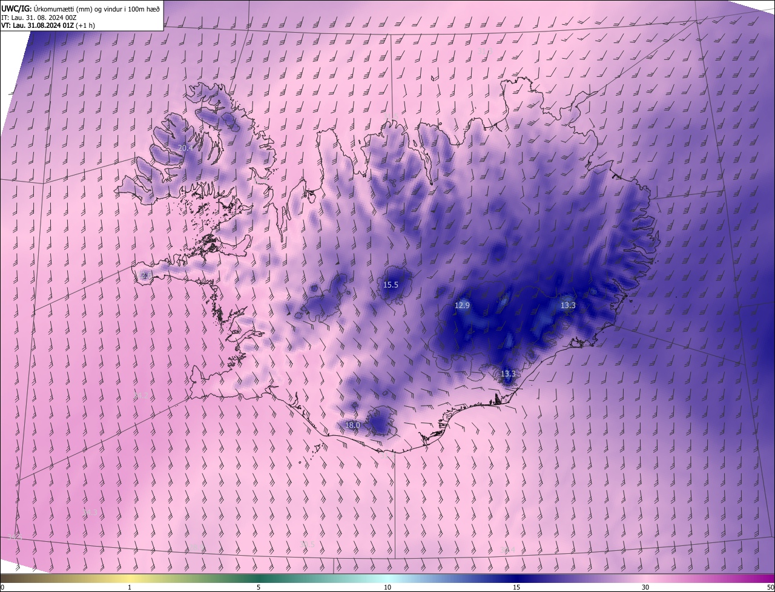
Task: Click the 15 label on the color scale
Action: [516, 587]
